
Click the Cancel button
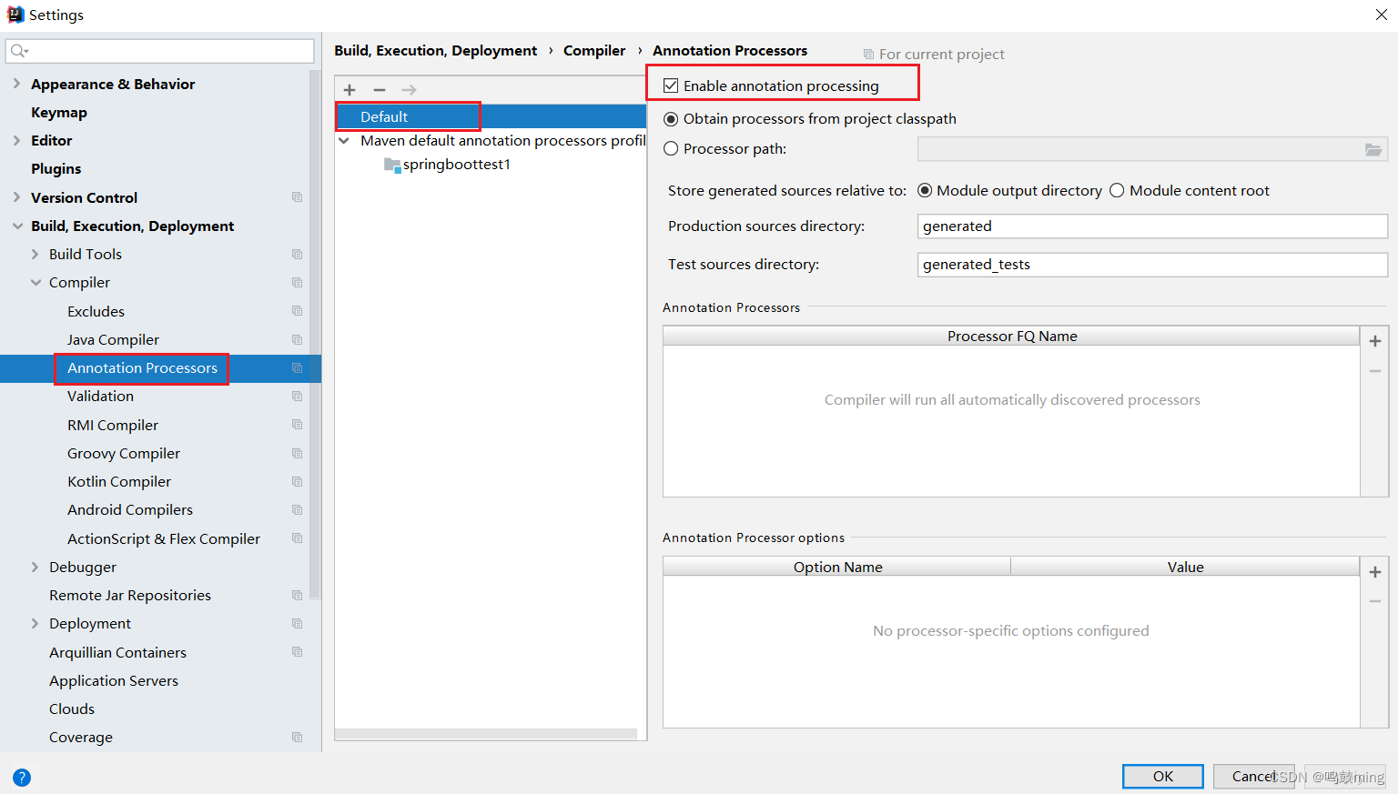pyautogui.click(x=1254, y=776)
